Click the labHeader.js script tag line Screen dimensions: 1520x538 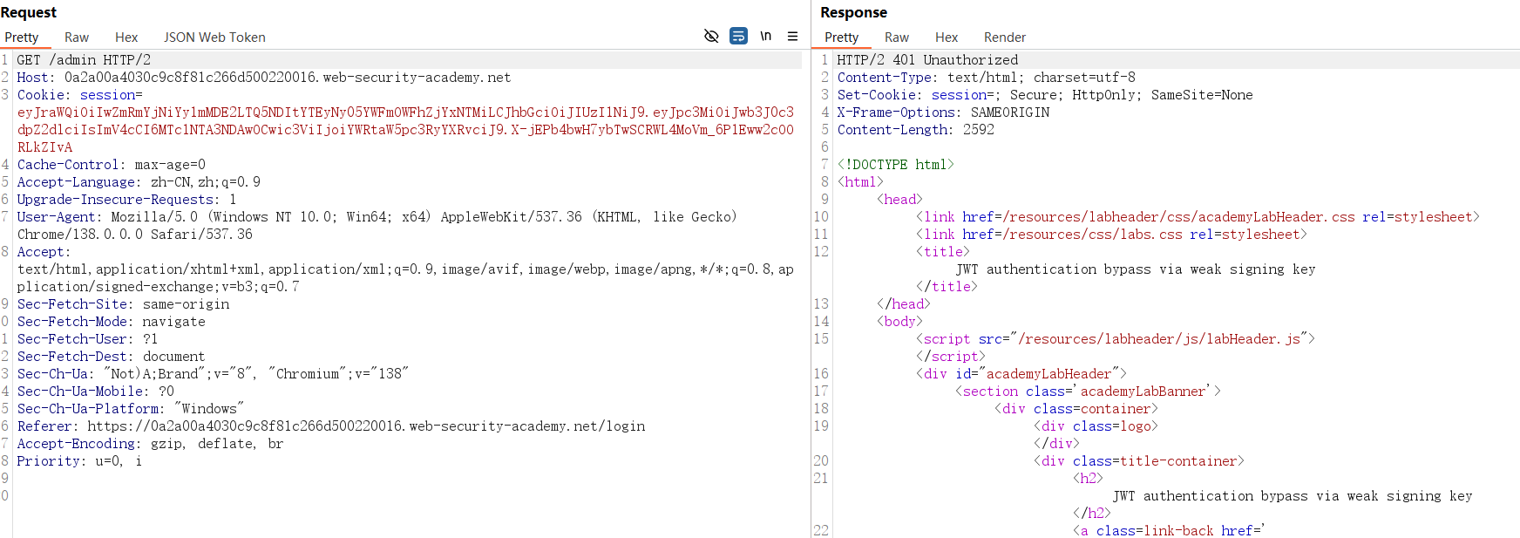tap(1116, 339)
